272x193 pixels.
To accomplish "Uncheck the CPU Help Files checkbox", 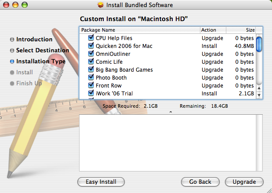I will [x=91, y=38].
